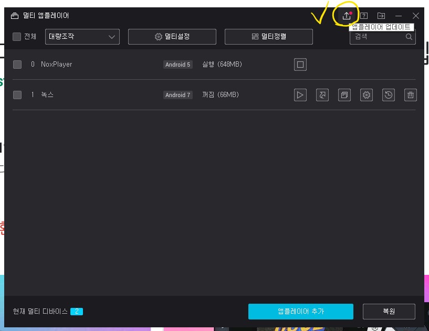Click the Android 5 badge
Screen dimensions: 429x331
tap(178, 65)
